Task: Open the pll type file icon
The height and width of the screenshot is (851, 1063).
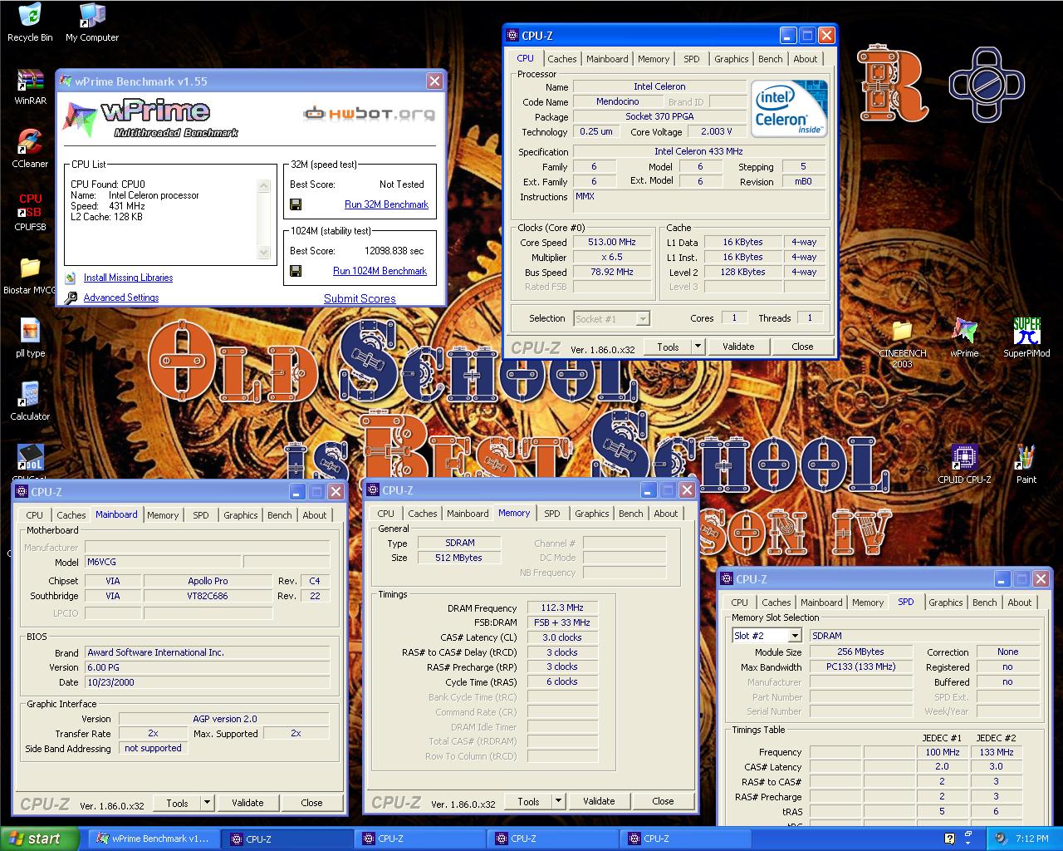Action: click(30, 339)
